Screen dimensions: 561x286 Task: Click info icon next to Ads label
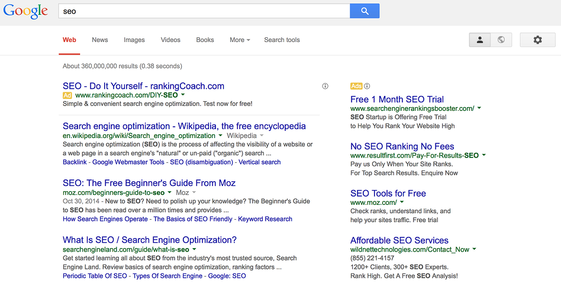click(367, 86)
